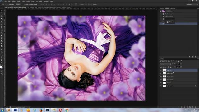Select the History Brush tool

point(2,35)
